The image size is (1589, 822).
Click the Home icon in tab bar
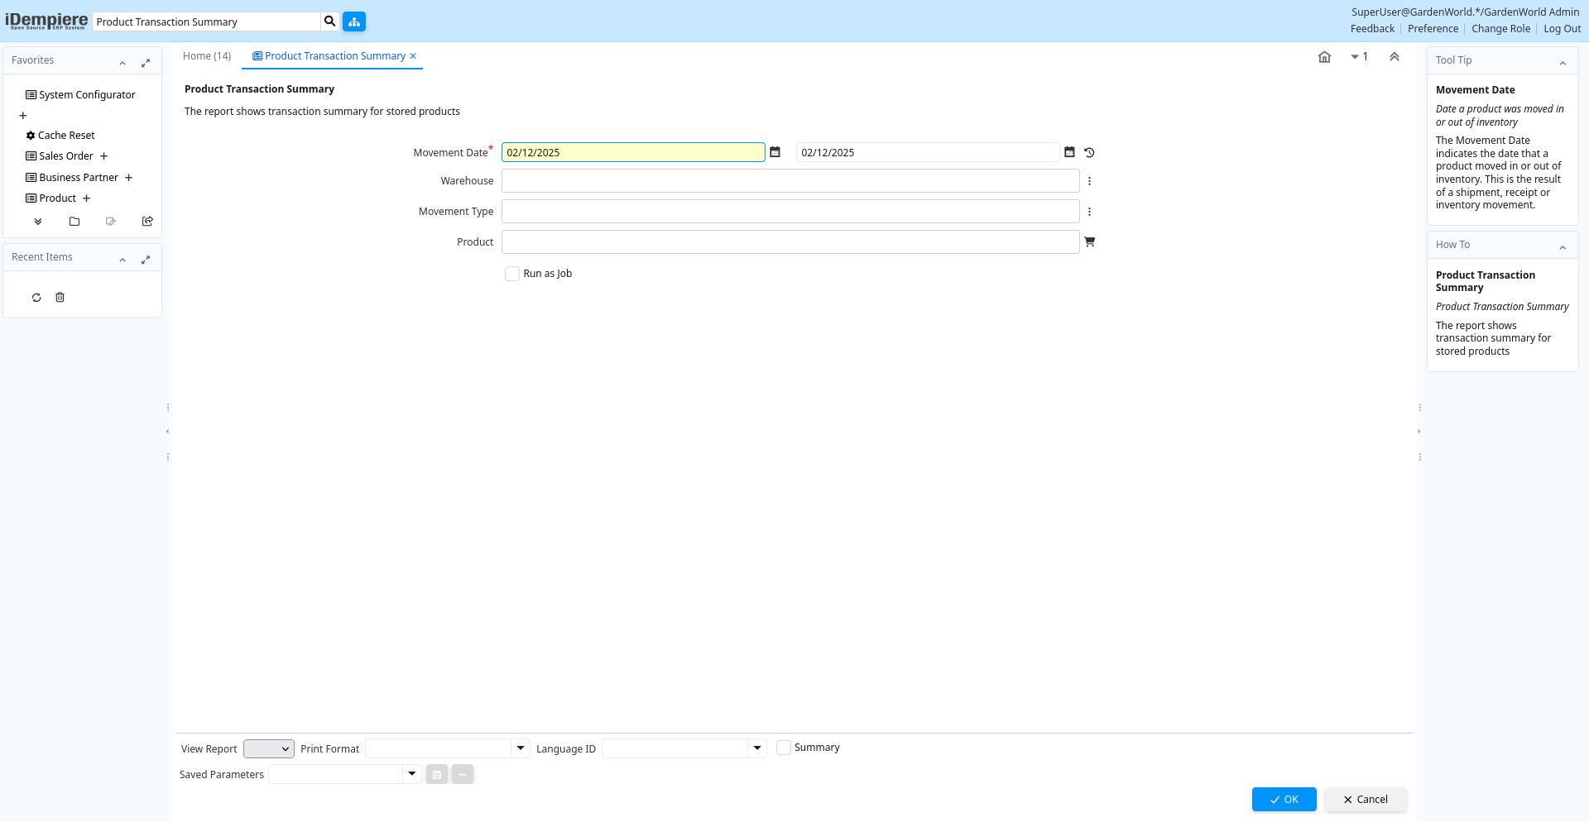1324,57
